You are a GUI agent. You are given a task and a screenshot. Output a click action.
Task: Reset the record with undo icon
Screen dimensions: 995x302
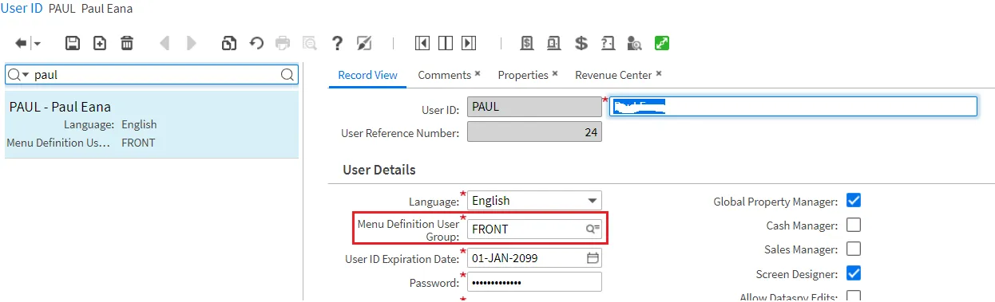click(x=256, y=43)
